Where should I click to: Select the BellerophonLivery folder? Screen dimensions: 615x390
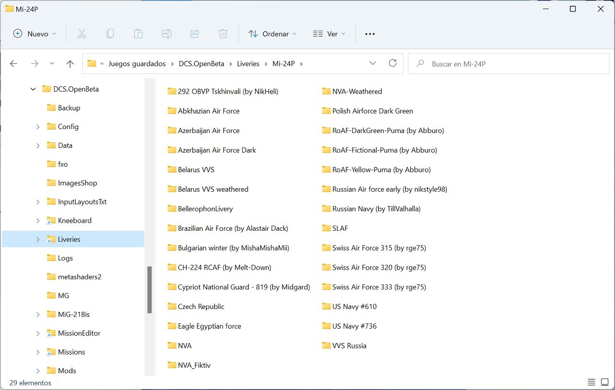200,209
